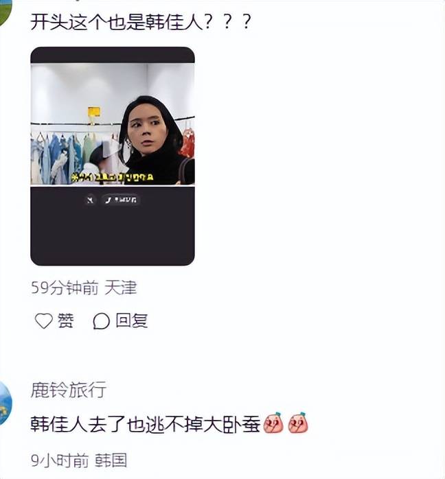Viewport: 445px width, 479px height.
Task: Click the 赞 label
Action: [x=66, y=320]
